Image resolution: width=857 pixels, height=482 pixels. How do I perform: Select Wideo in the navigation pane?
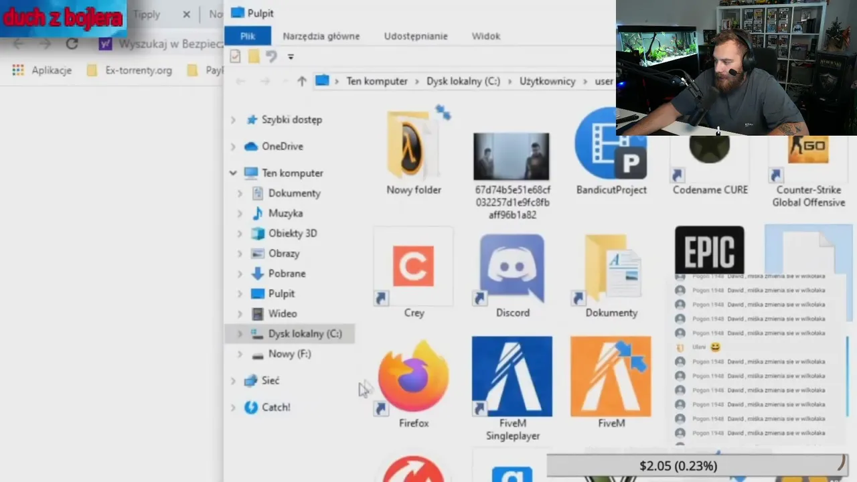click(283, 314)
